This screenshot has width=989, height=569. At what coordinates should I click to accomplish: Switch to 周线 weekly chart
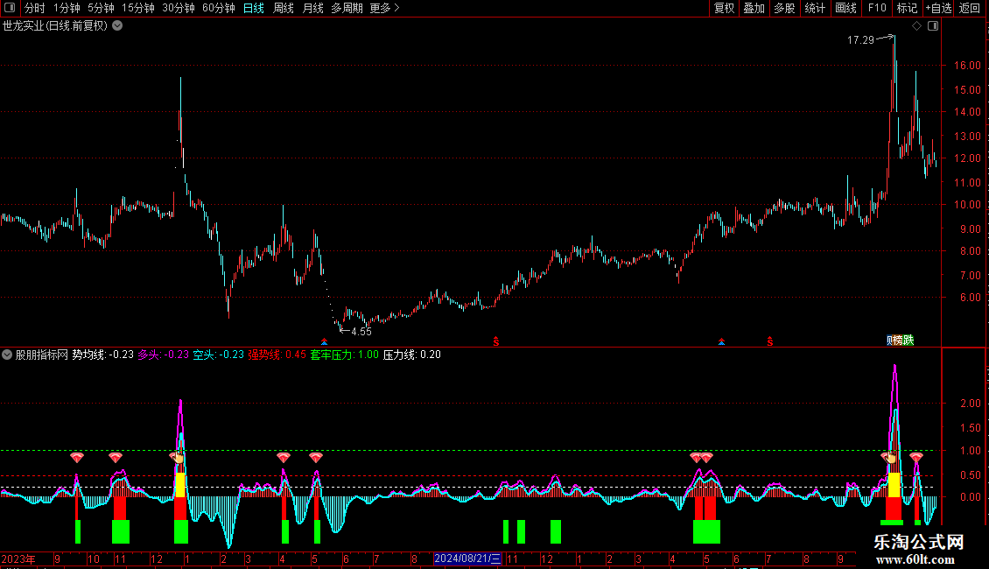click(284, 8)
